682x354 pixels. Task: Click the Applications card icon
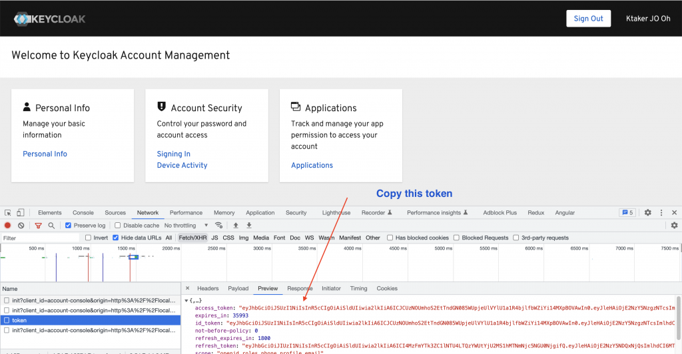click(x=296, y=106)
